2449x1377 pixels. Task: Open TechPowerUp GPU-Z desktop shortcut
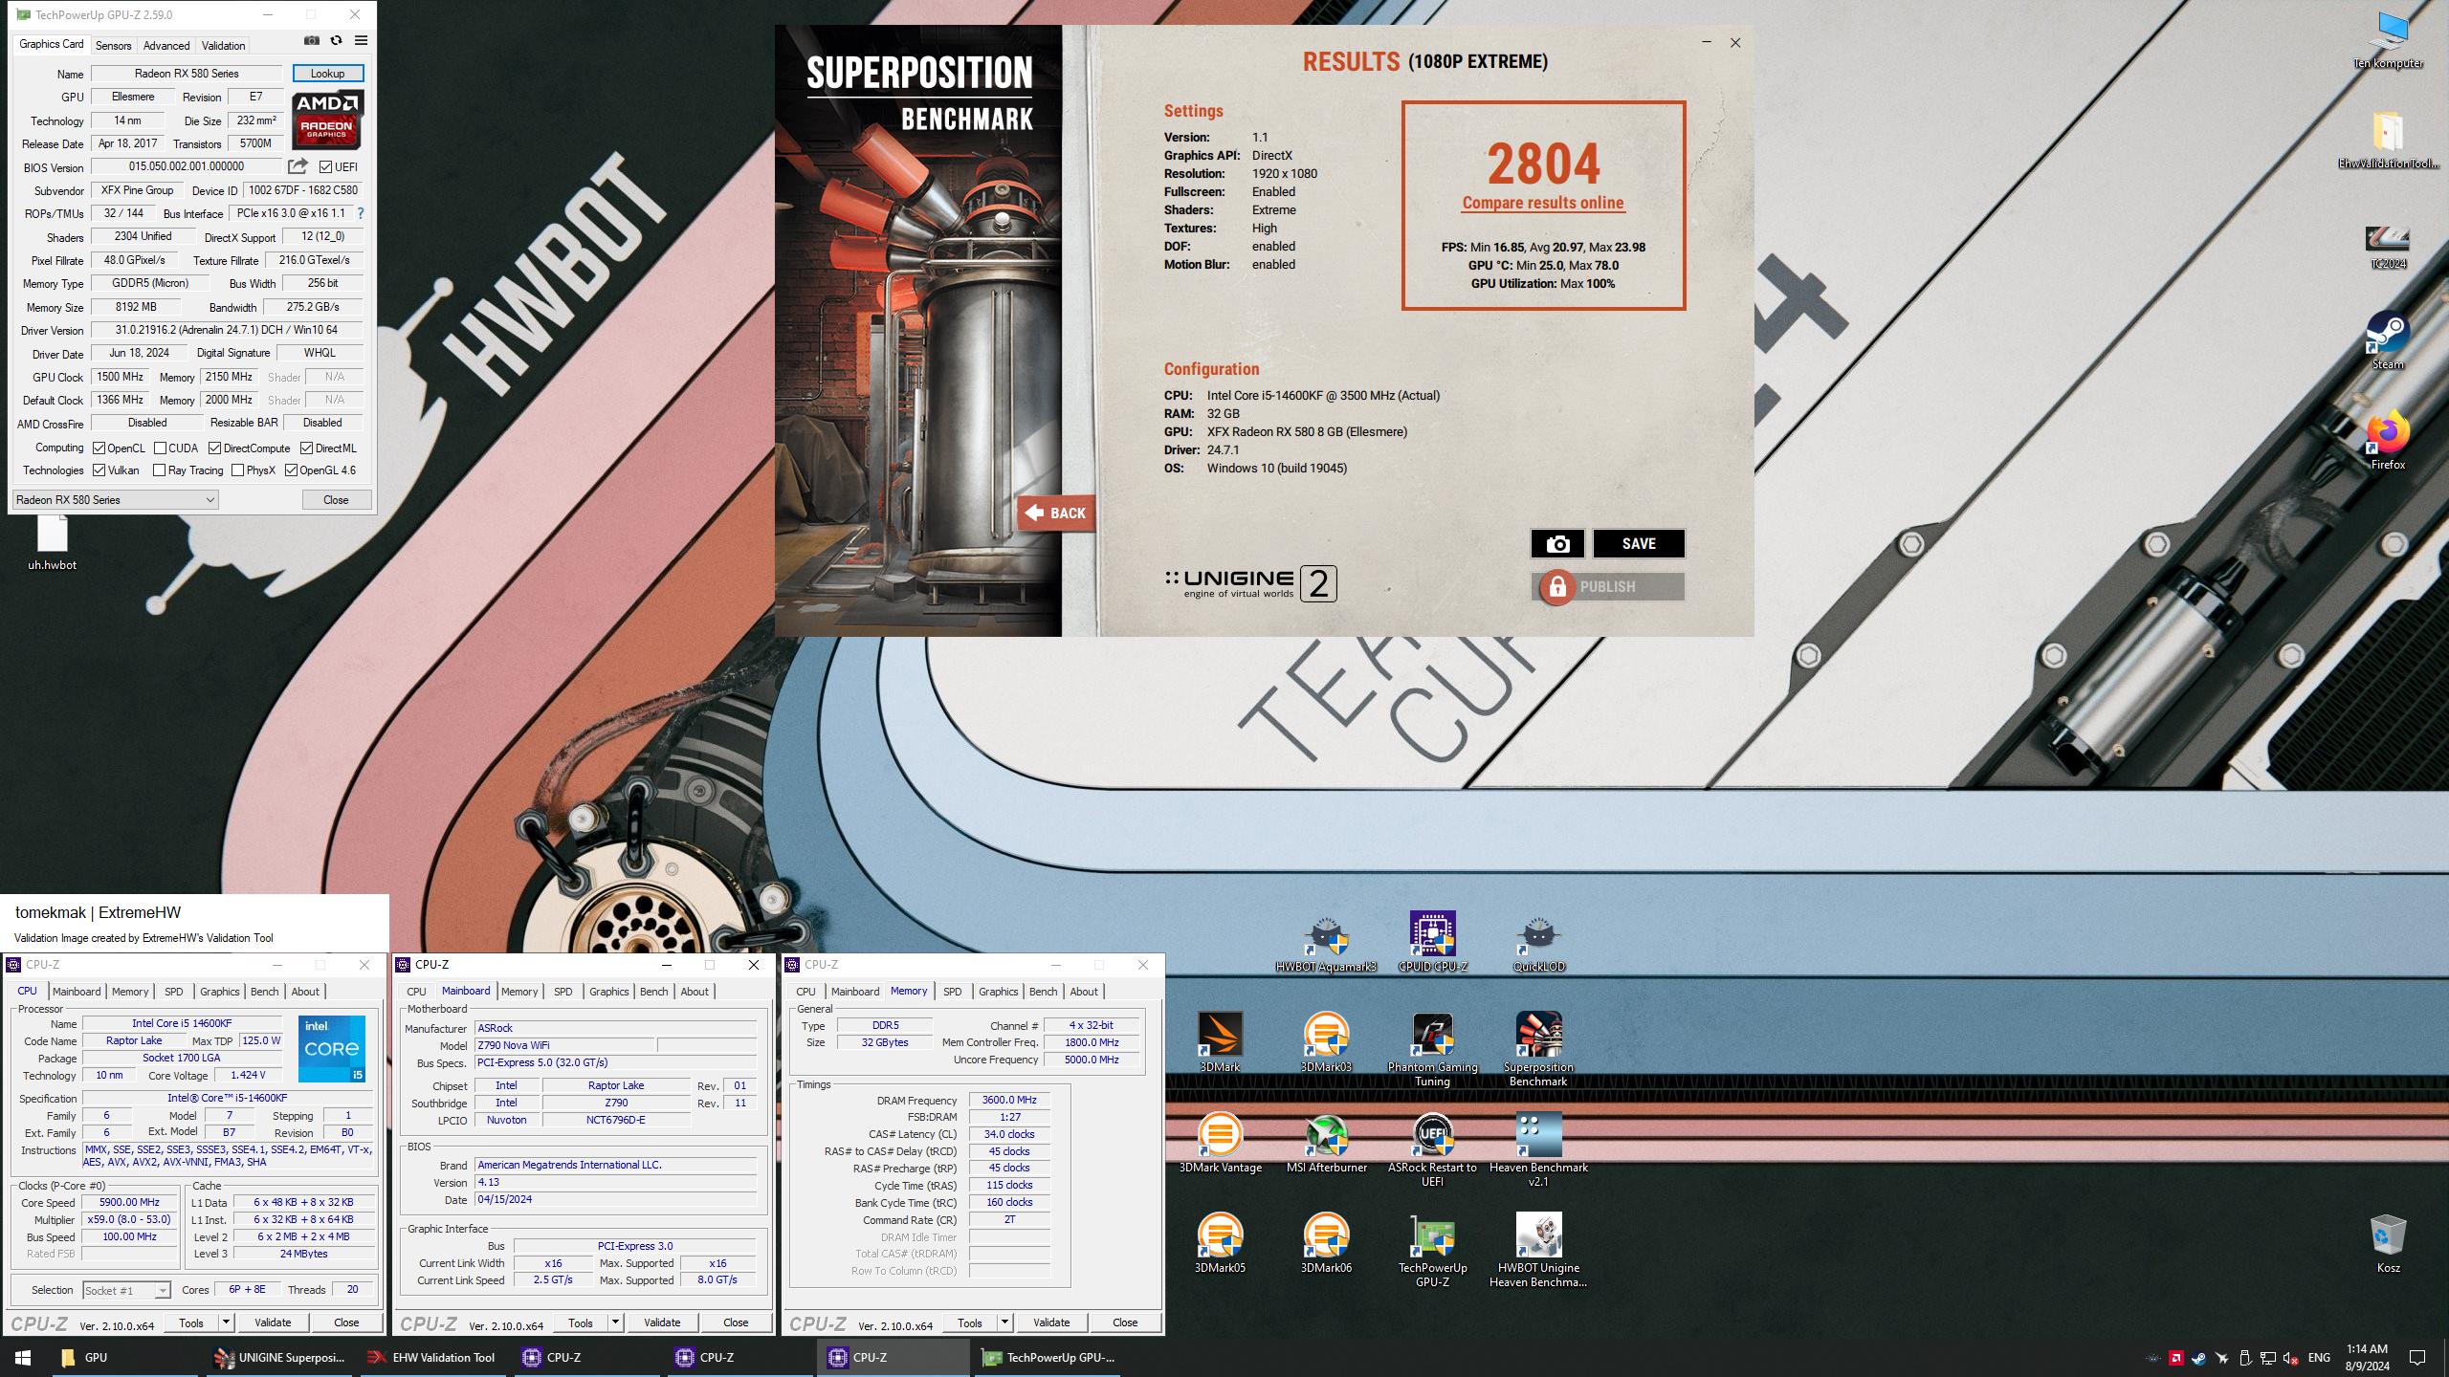tap(1432, 1250)
